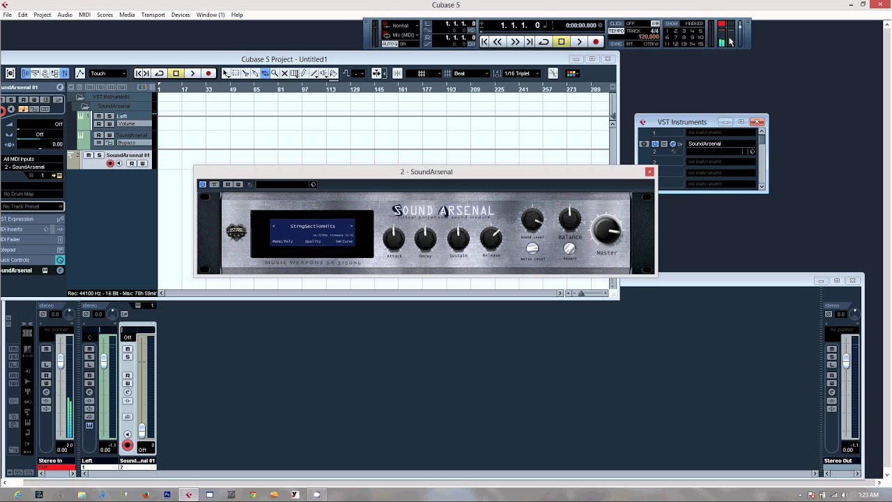892x502 pixels.
Task: Mute the SoundArsenal 01 MIDI track
Action: [89, 155]
